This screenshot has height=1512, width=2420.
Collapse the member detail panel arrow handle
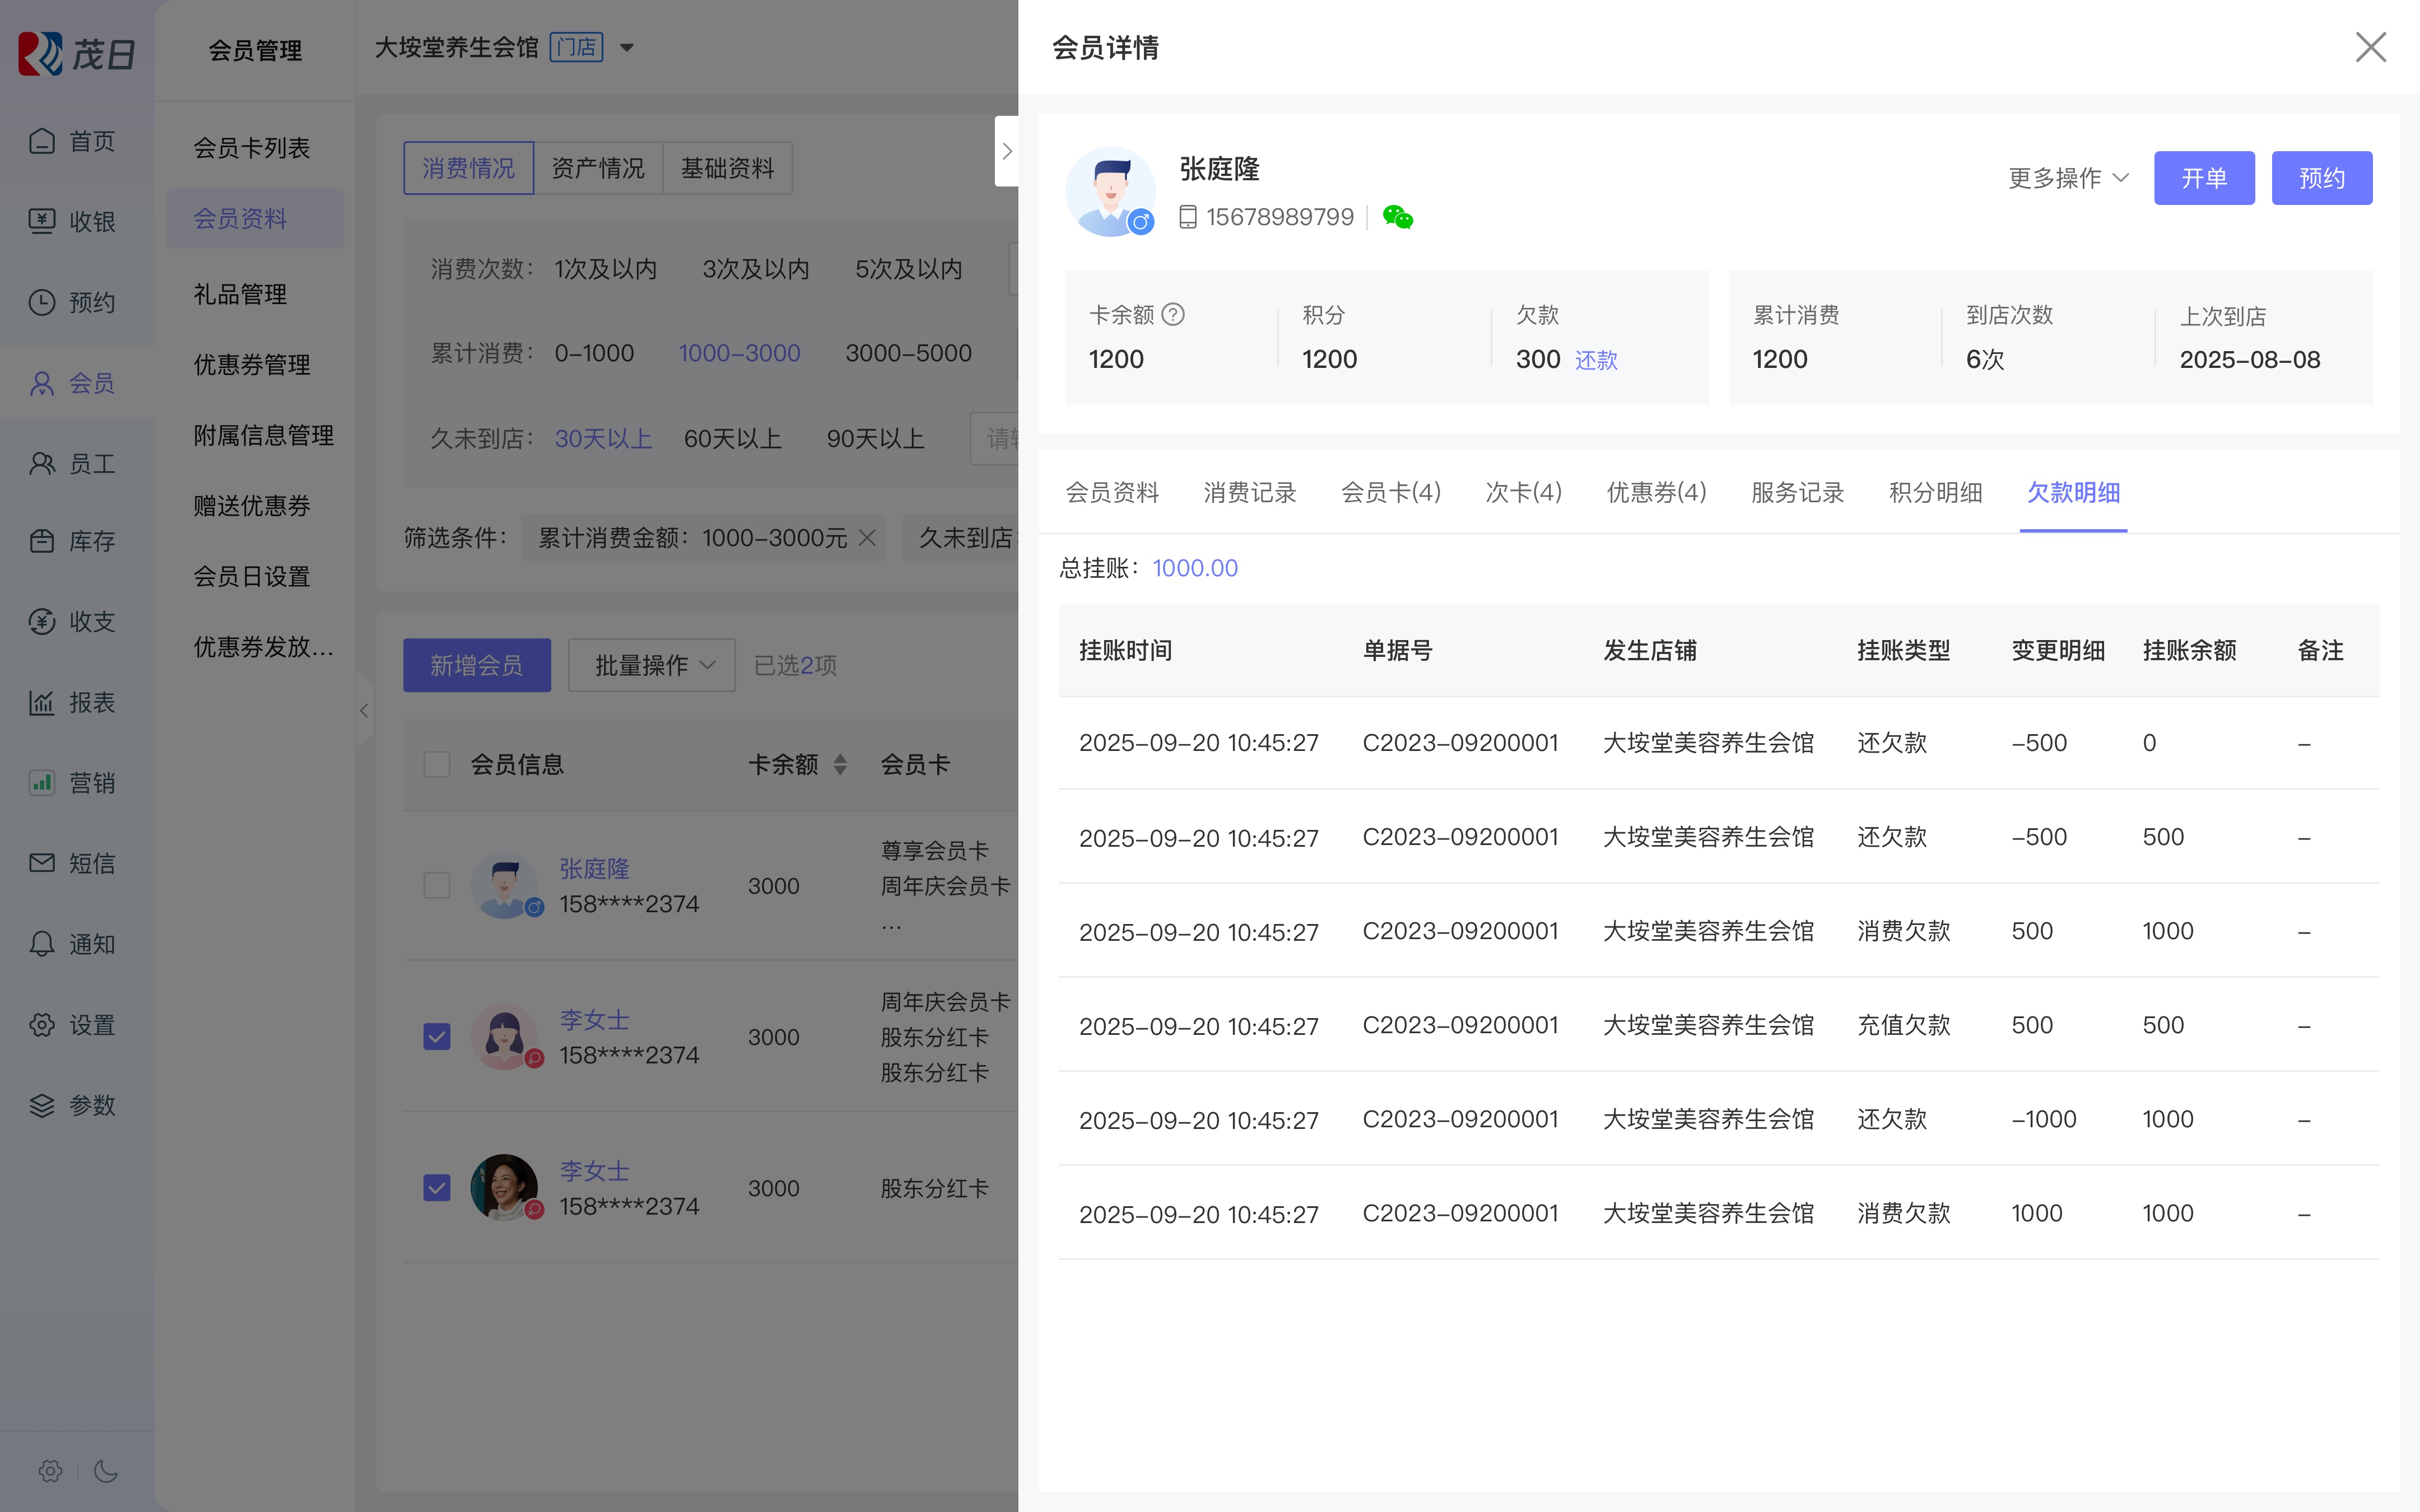click(x=1007, y=151)
